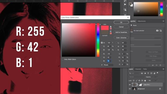Filter layers by adjustment layer icon
167x94 pixels.
(x=145, y=73)
